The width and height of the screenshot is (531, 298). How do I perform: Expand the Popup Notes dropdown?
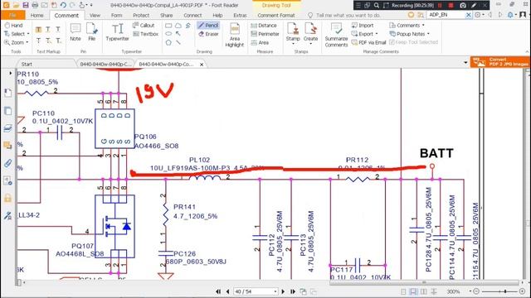[428, 34]
